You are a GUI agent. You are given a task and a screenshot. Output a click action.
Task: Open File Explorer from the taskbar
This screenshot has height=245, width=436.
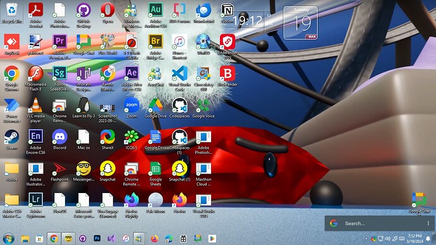[25, 239]
